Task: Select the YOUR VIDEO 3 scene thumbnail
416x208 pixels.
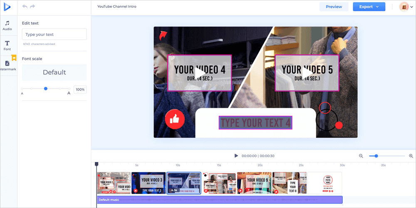Action: click(149, 183)
